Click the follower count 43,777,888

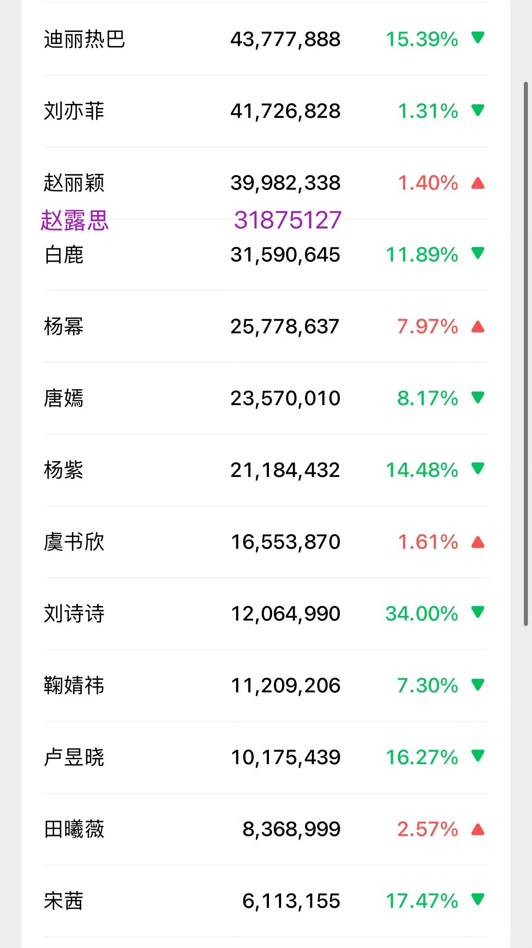[x=285, y=39]
